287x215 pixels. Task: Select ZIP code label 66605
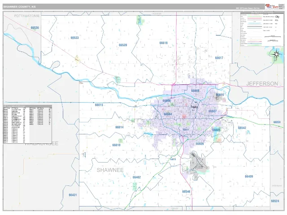point(216,130)
